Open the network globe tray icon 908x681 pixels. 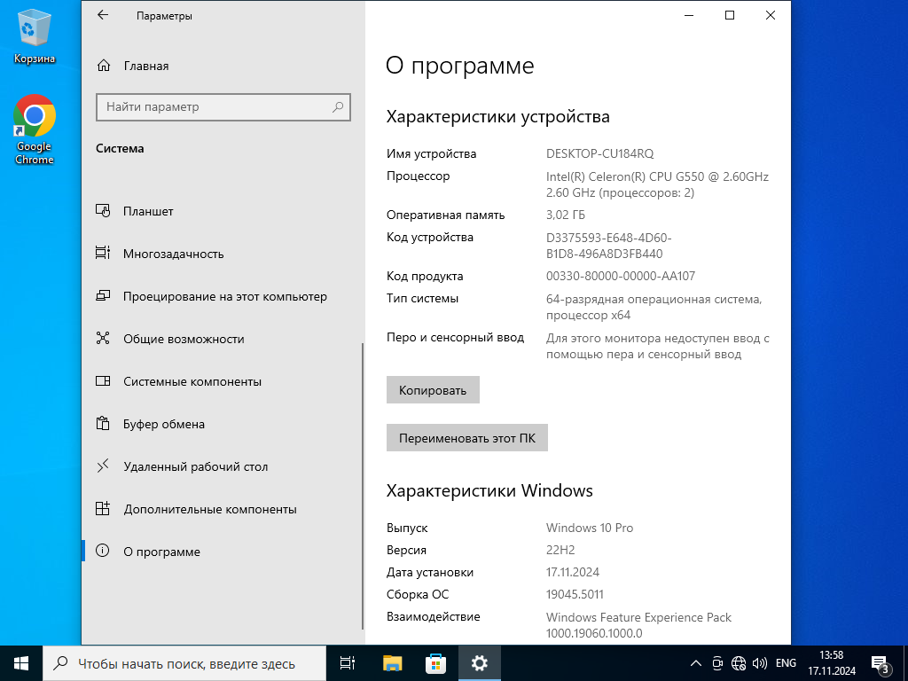pos(739,663)
